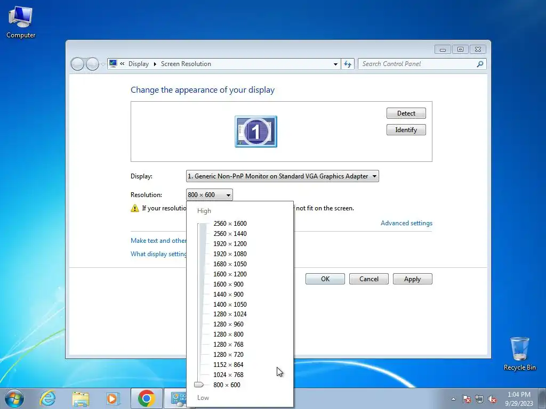Open the Windows Start menu orb

click(x=14, y=398)
